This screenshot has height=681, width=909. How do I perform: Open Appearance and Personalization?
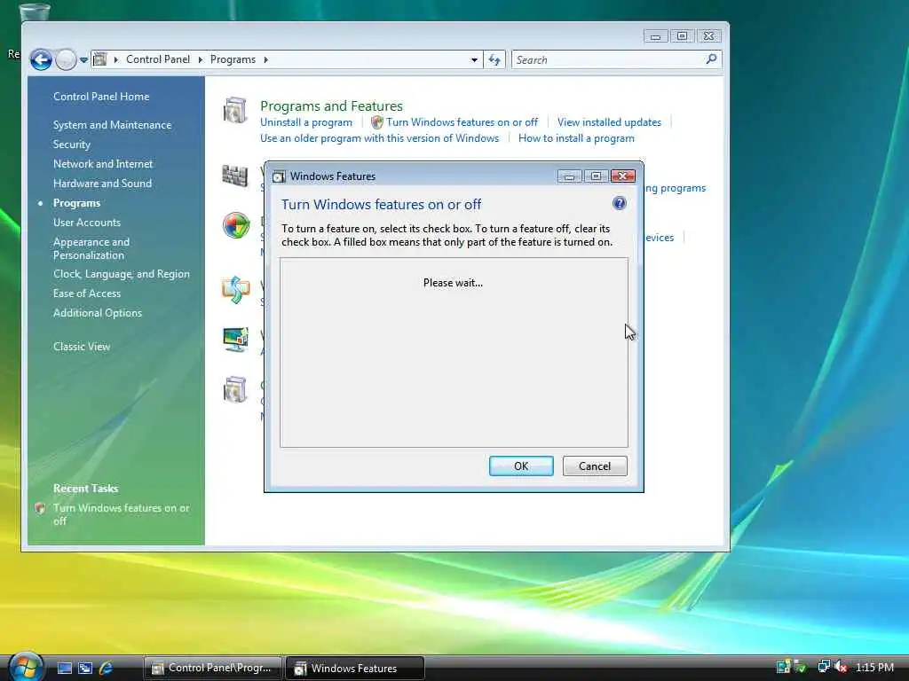coord(91,248)
